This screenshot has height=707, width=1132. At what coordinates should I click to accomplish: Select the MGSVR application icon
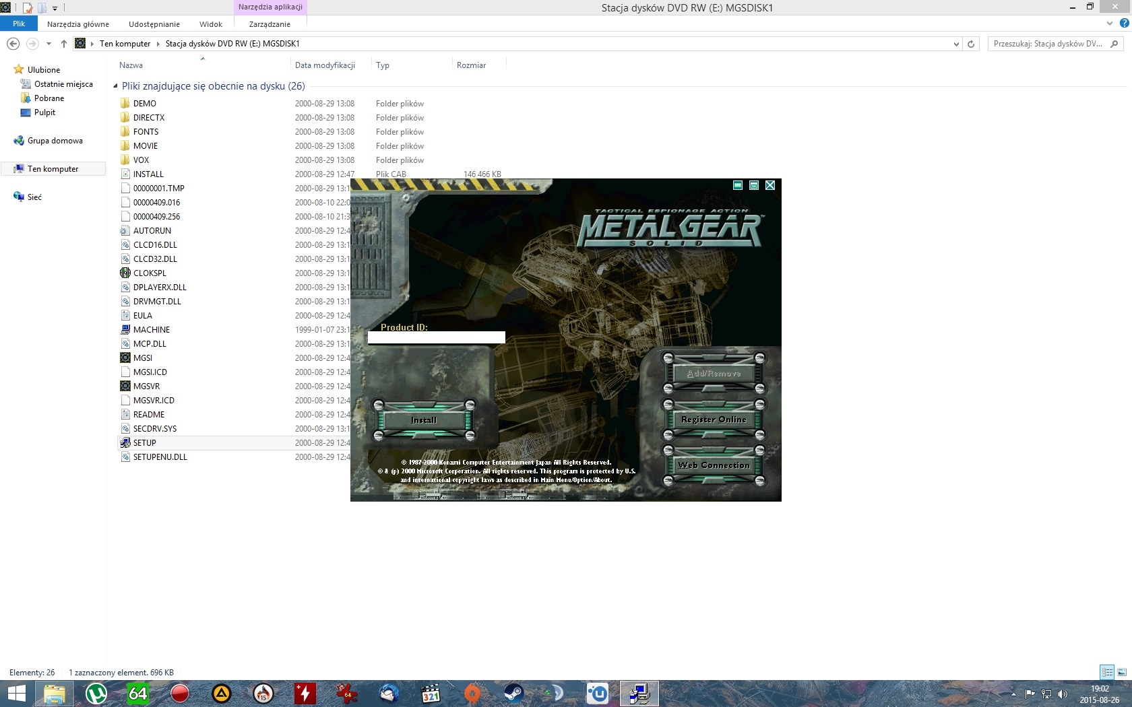(125, 386)
